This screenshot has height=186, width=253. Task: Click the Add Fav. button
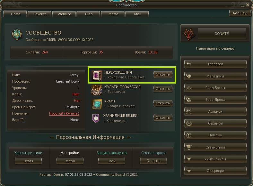click(240, 13)
